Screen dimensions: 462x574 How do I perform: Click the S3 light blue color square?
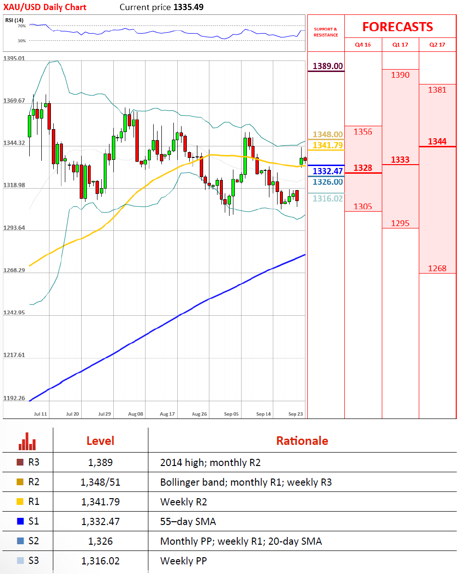[20, 561]
